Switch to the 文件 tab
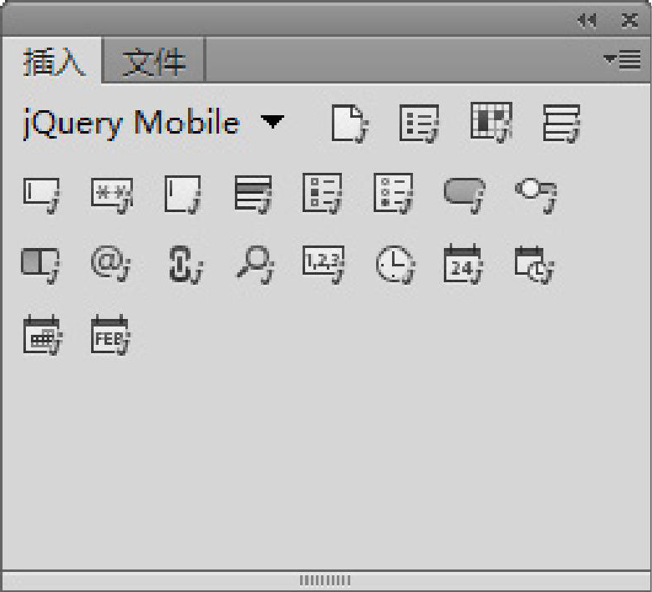Screen dimensions: 652x592 coord(154,62)
